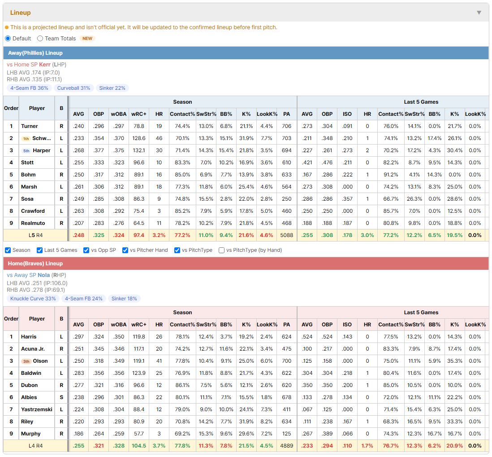Collapse the Lineup panel using the triangle arrow
This screenshot has height=457, width=492.
click(x=479, y=13)
